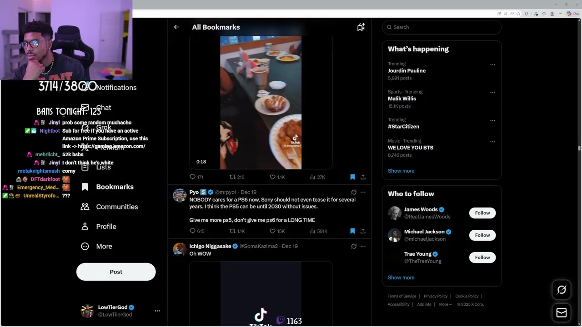Open more options for Jourdin Pauline trend

(x=492, y=64)
